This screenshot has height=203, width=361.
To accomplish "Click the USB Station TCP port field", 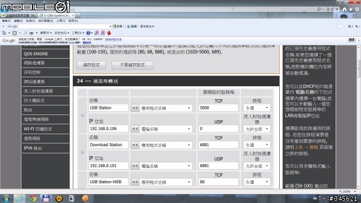I will [218, 108].
